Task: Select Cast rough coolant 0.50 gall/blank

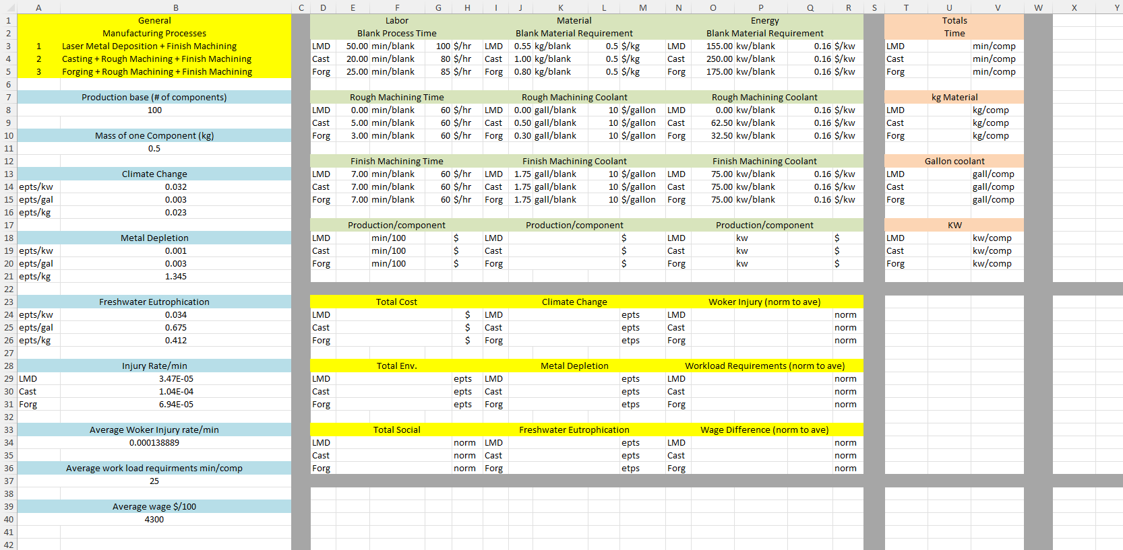Action: click(520, 123)
